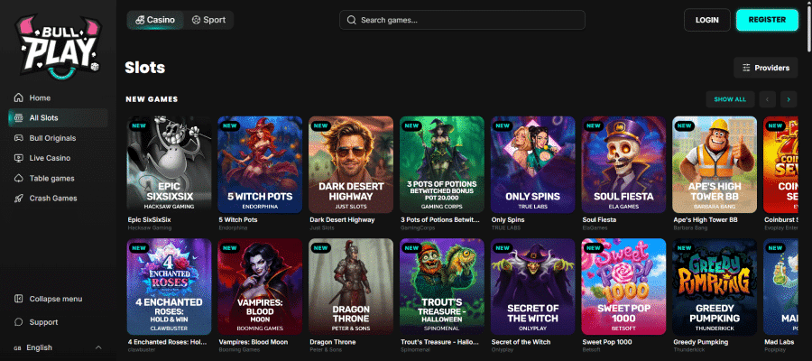Open Dragon Throne game thumbnail

[351, 287]
